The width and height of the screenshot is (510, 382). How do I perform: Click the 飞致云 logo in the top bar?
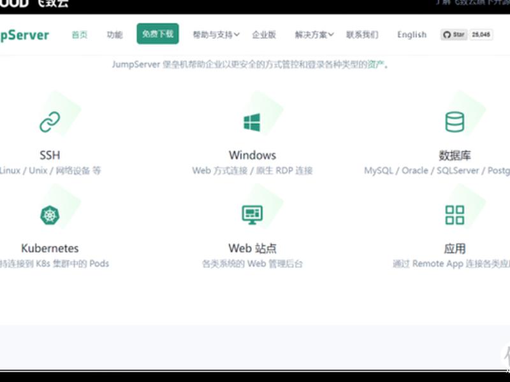(x=34, y=4)
